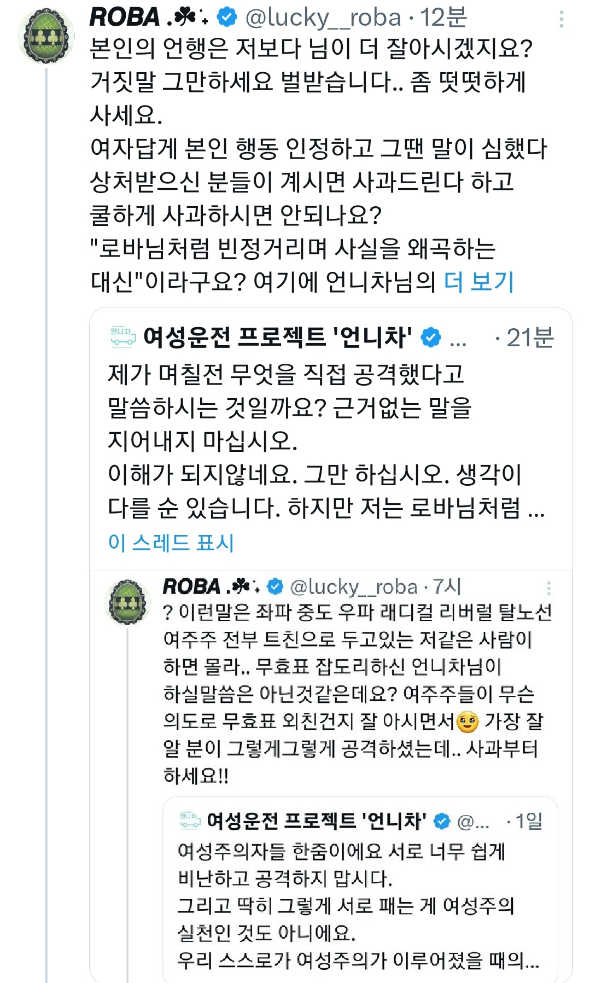Image resolution: width=590 pixels, height=983 pixels.
Task: Click verified badge beside 여성운전 프로젝트 '언니차'
Action: (x=431, y=338)
